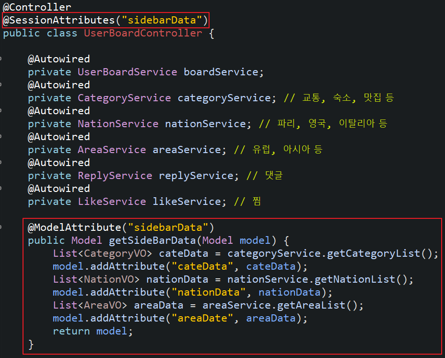The height and width of the screenshot is (358, 445).
Task: Click the replyService field name
Action: tap(196, 176)
